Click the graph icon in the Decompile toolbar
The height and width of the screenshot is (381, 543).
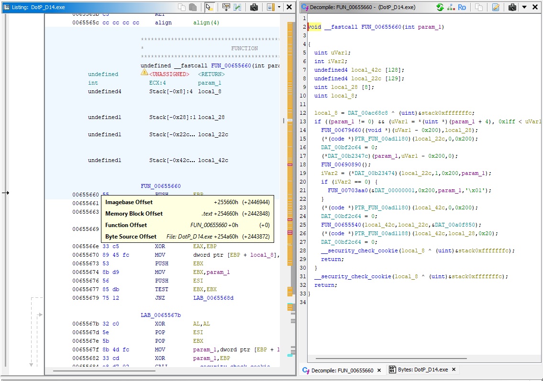tap(451, 7)
